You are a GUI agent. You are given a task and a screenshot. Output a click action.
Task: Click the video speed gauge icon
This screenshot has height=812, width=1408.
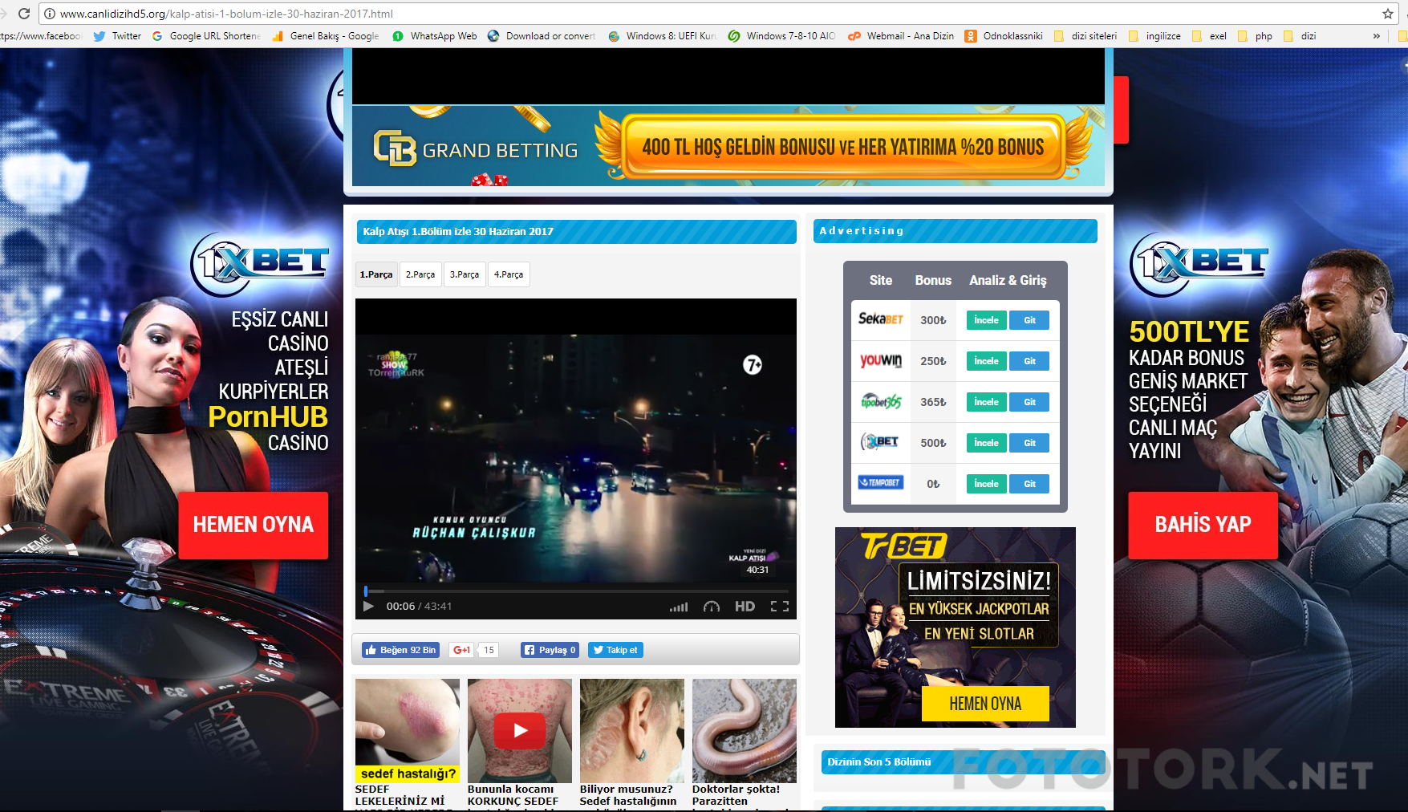(712, 607)
